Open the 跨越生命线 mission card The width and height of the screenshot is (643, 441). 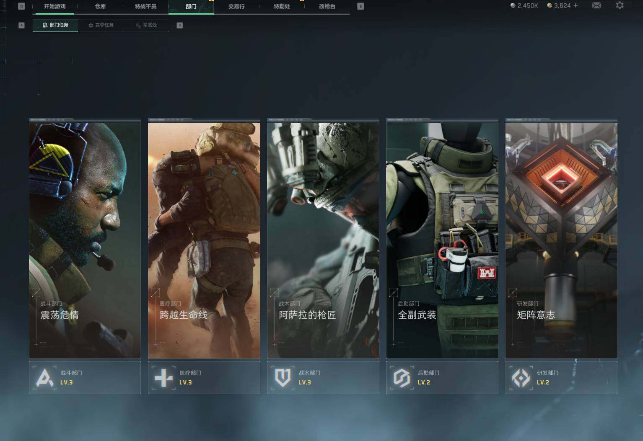pos(204,240)
